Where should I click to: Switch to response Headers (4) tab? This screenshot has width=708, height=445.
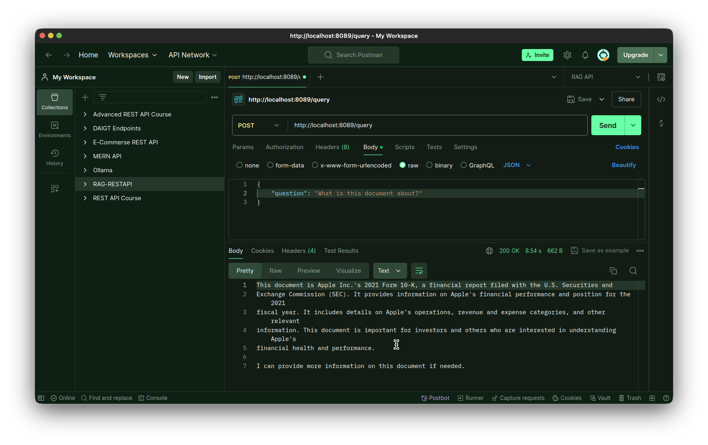(299, 251)
